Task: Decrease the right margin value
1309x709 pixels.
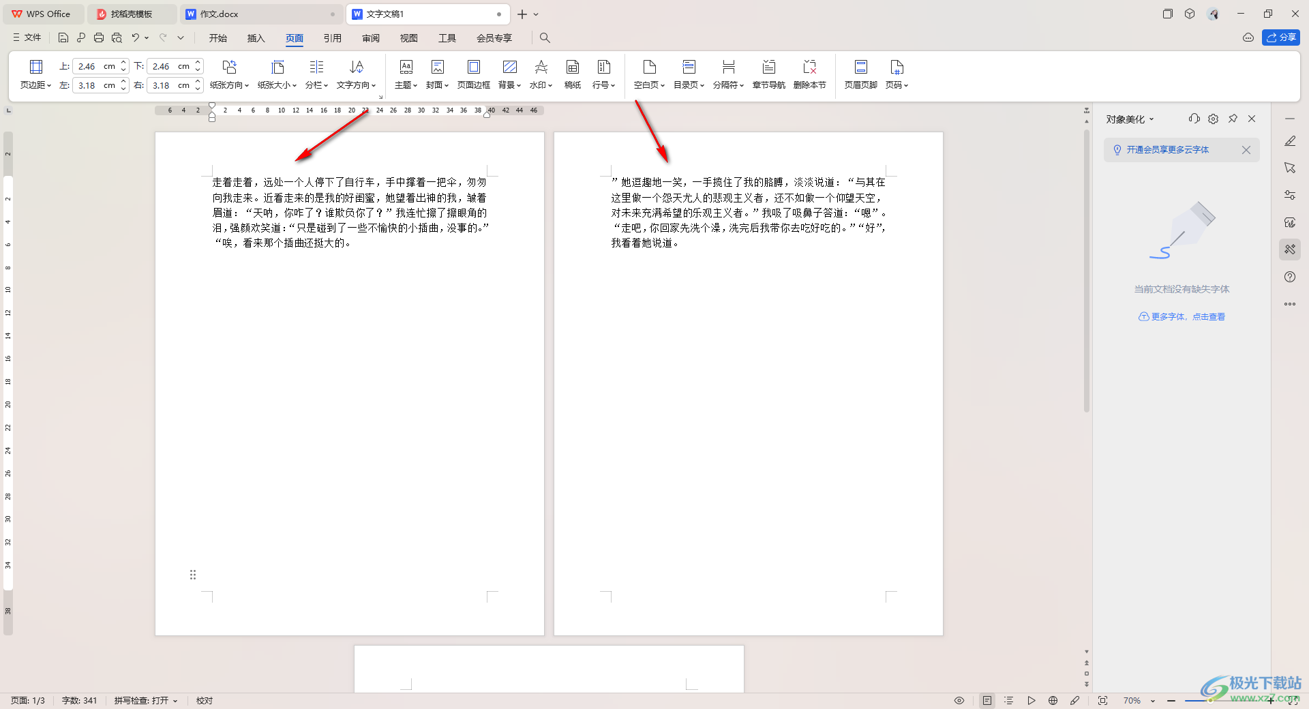Action: 198,89
